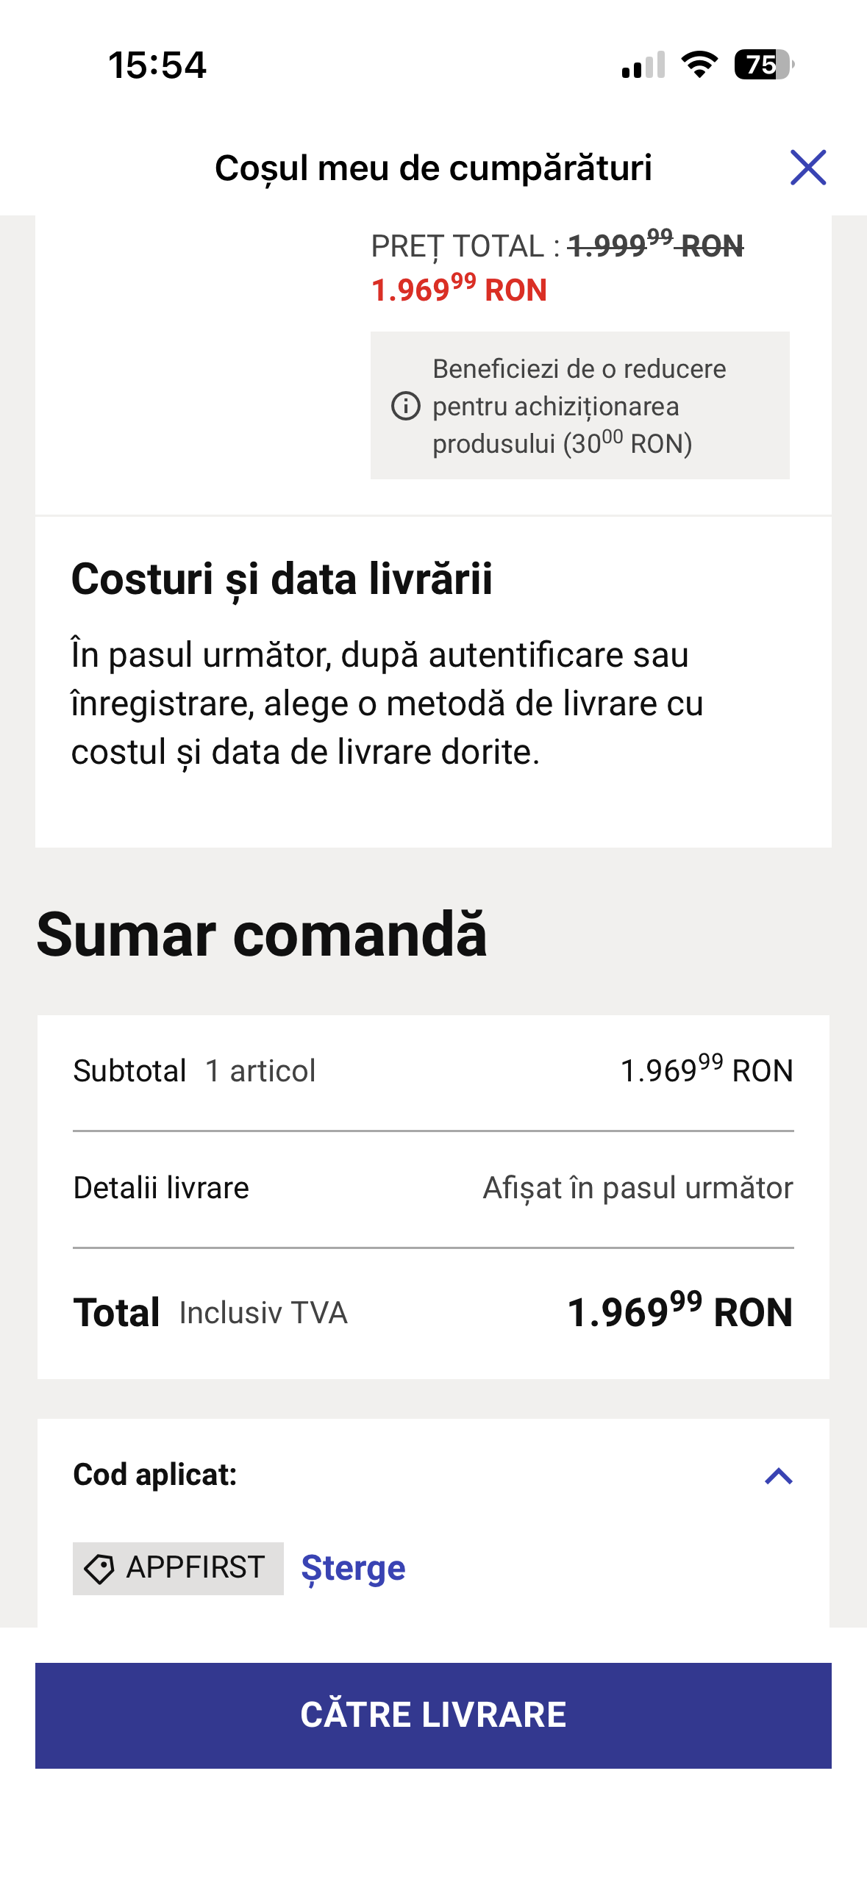Collapse the Cod aplicat section with the chevron
The image size is (867, 1879).
[778, 1476]
